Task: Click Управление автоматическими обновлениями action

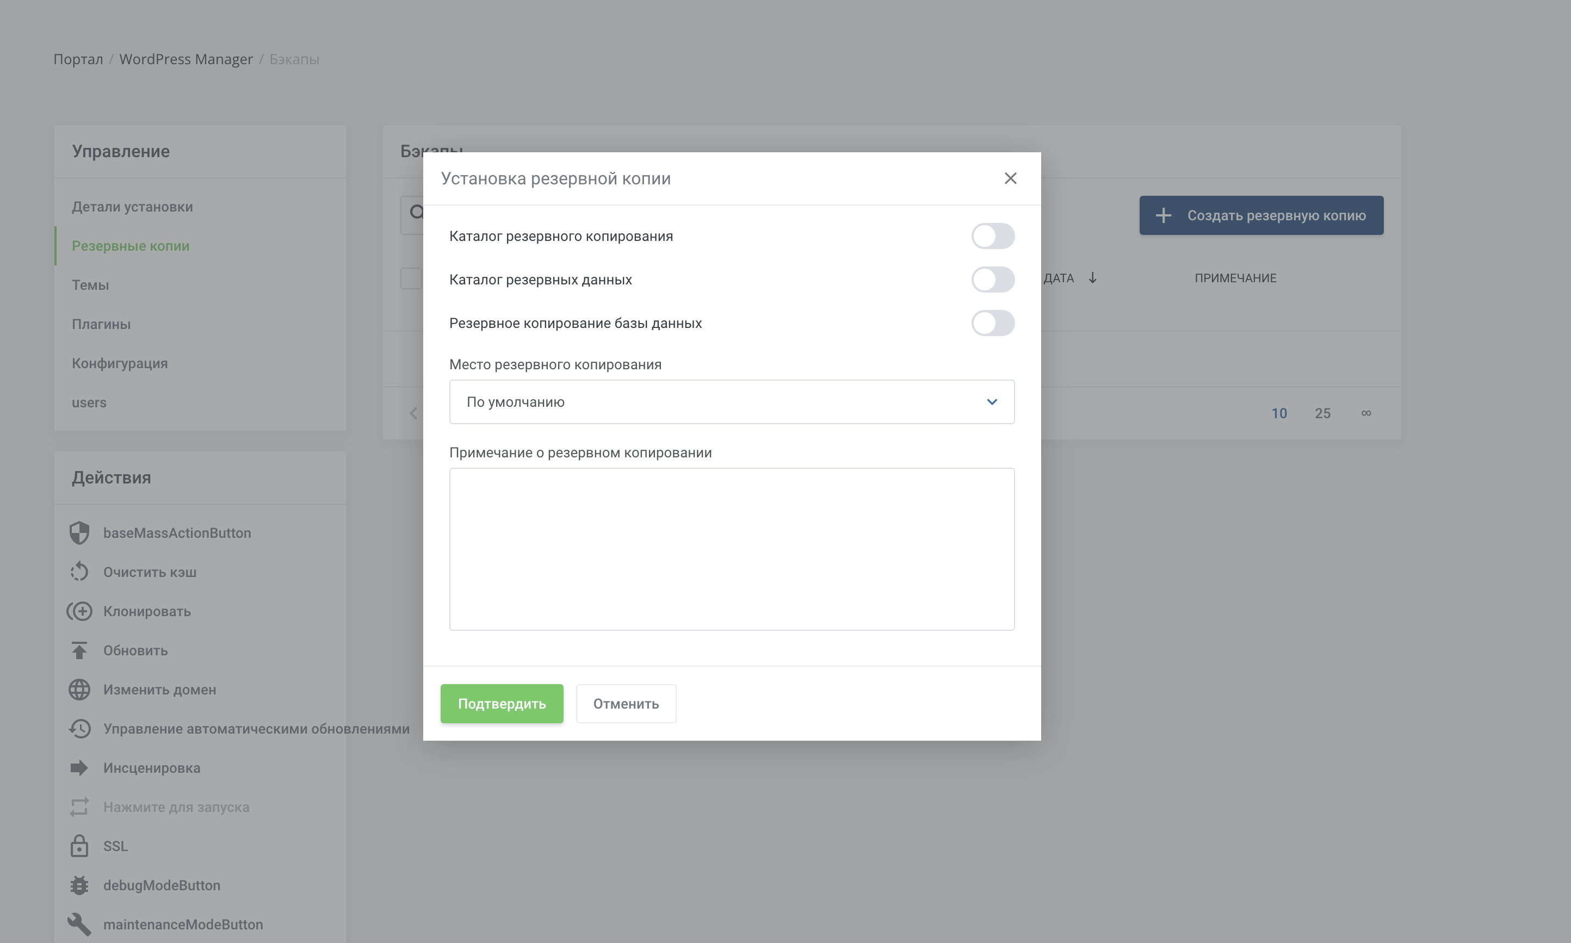Action: (x=257, y=729)
